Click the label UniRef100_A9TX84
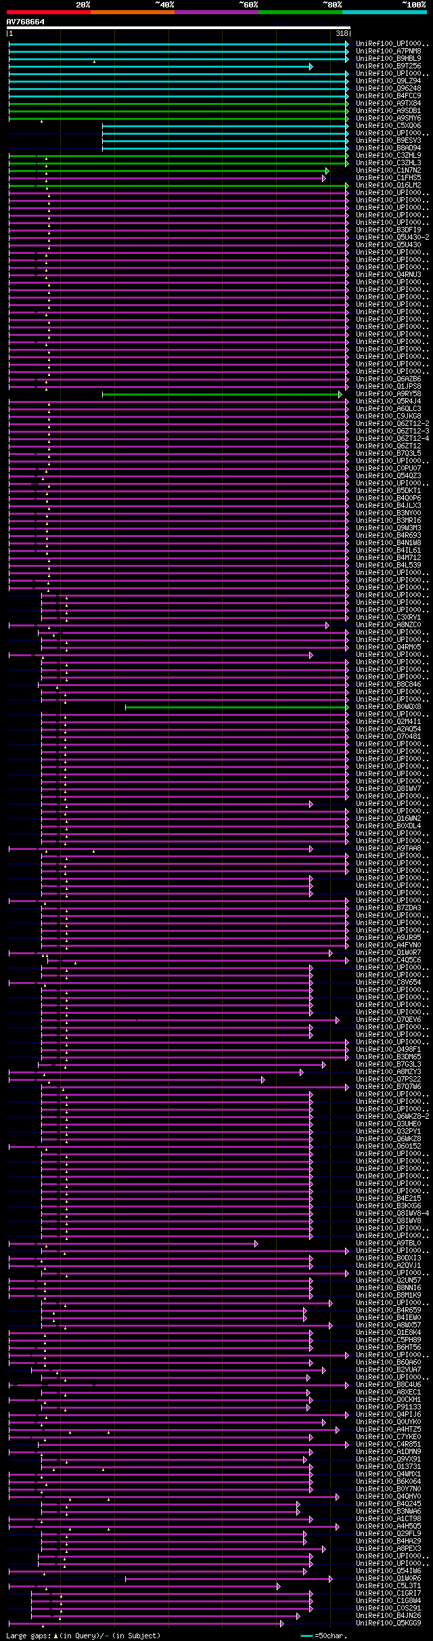 [388, 103]
